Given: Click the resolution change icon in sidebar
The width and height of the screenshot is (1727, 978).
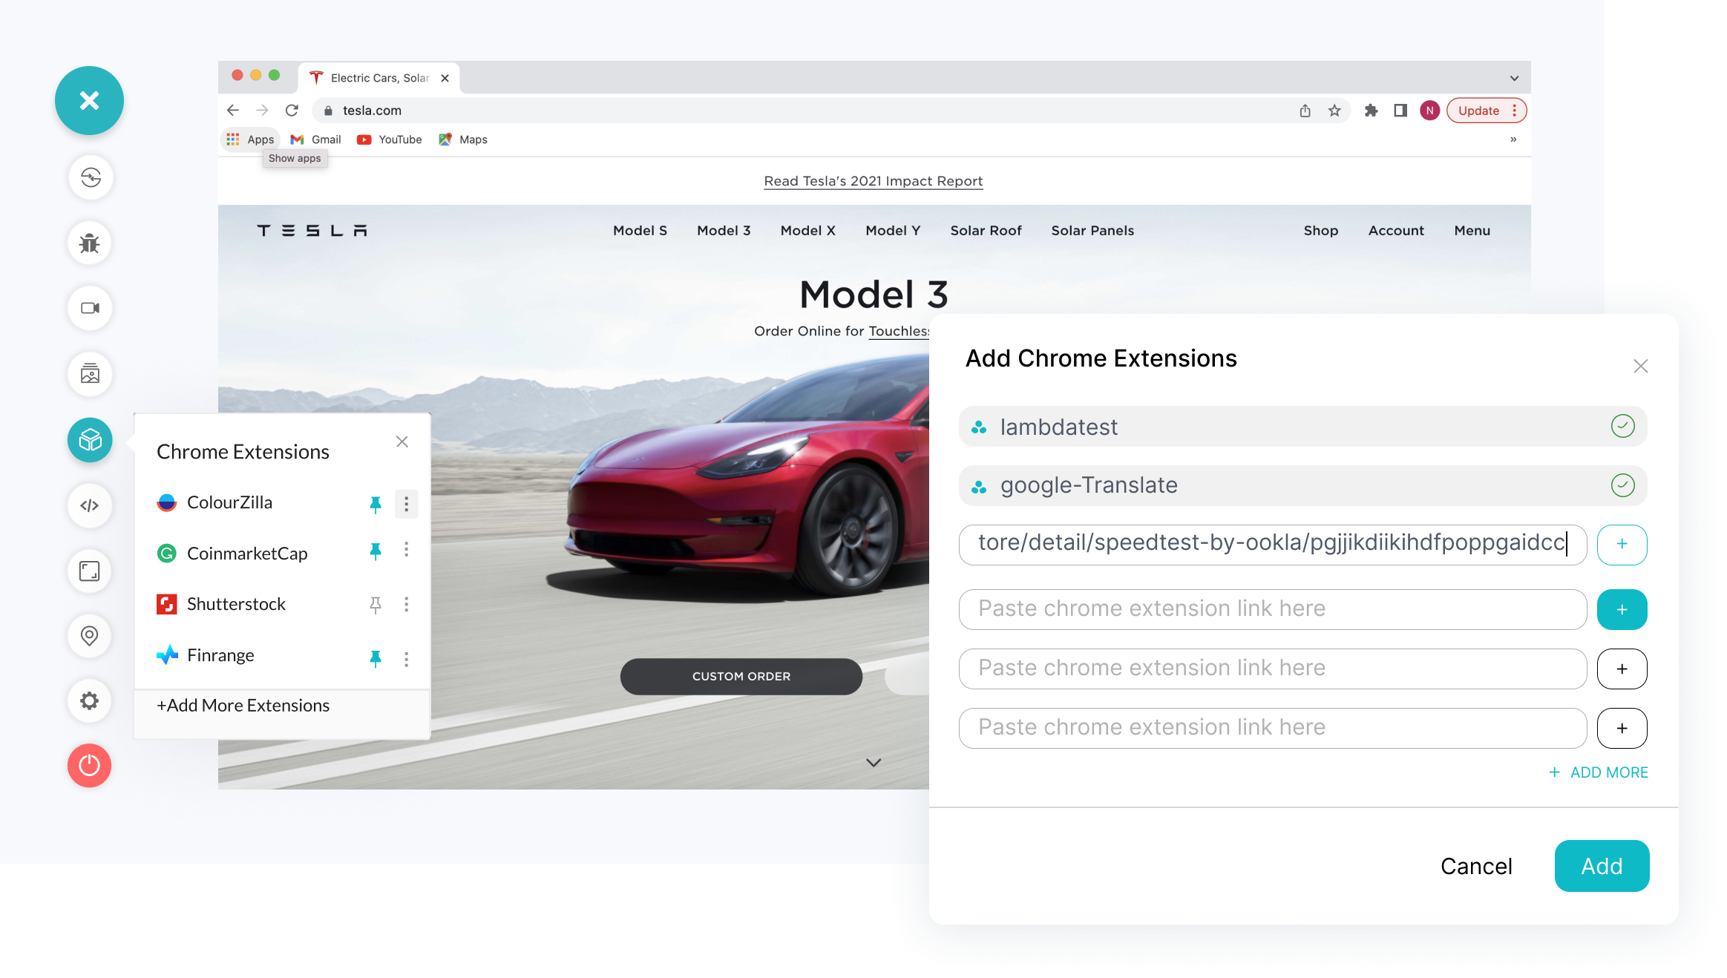Looking at the screenshot, I should point(90,571).
